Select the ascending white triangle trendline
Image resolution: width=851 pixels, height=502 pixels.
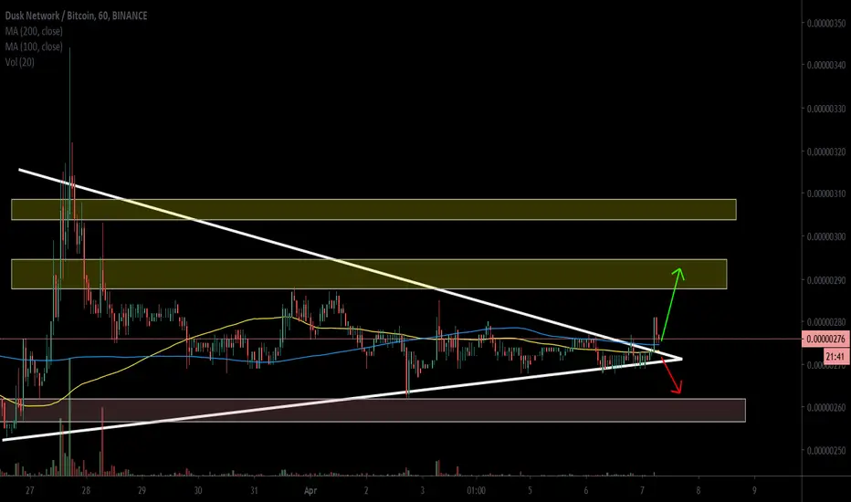pos(341,399)
